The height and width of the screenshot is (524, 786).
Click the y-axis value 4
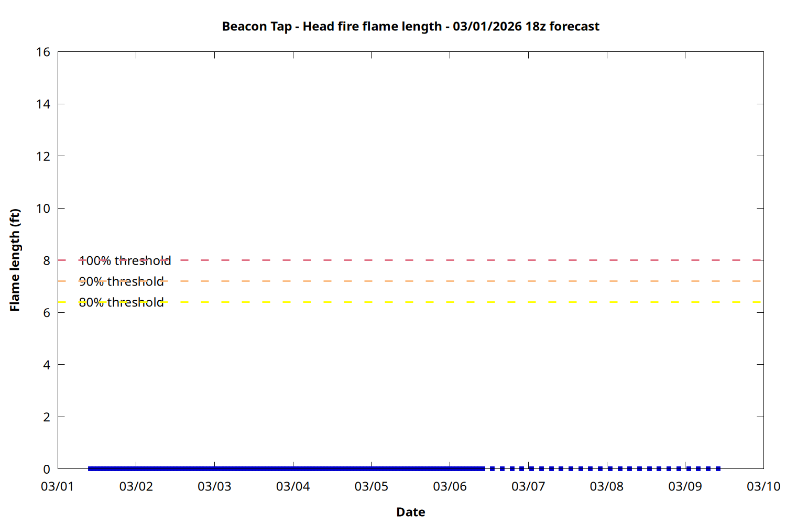pyautogui.click(x=47, y=365)
